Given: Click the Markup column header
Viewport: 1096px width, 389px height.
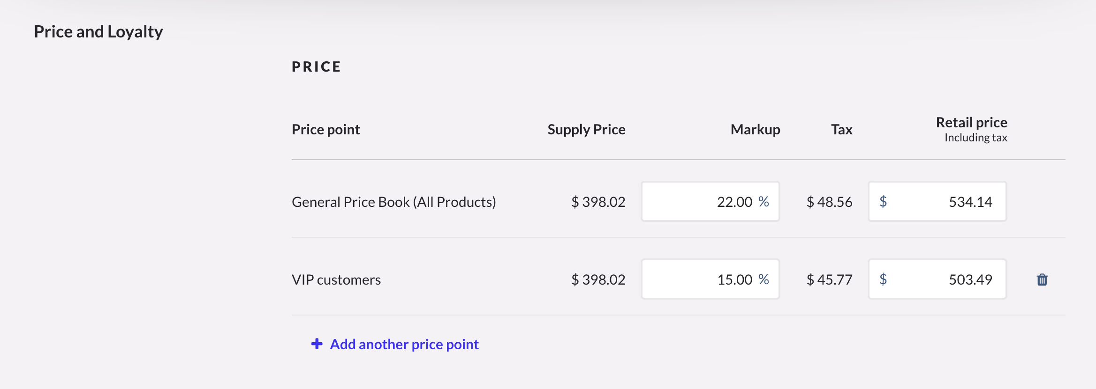Looking at the screenshot, I should tap(755, 129).
